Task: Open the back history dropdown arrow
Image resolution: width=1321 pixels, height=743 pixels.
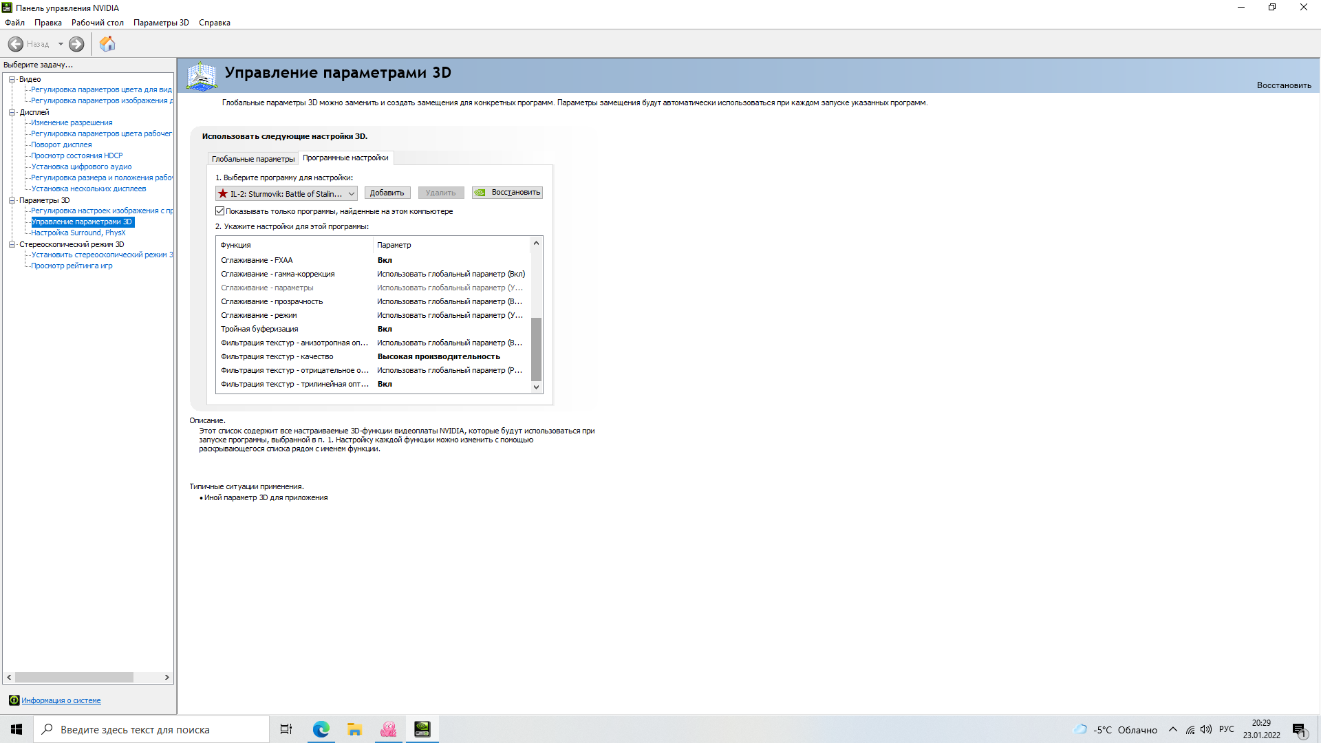Action: click(61, 44)
